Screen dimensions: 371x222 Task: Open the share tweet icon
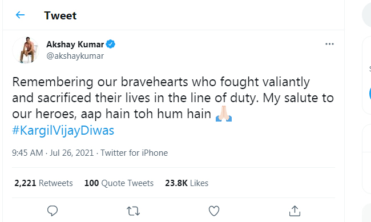coord(295,211)
